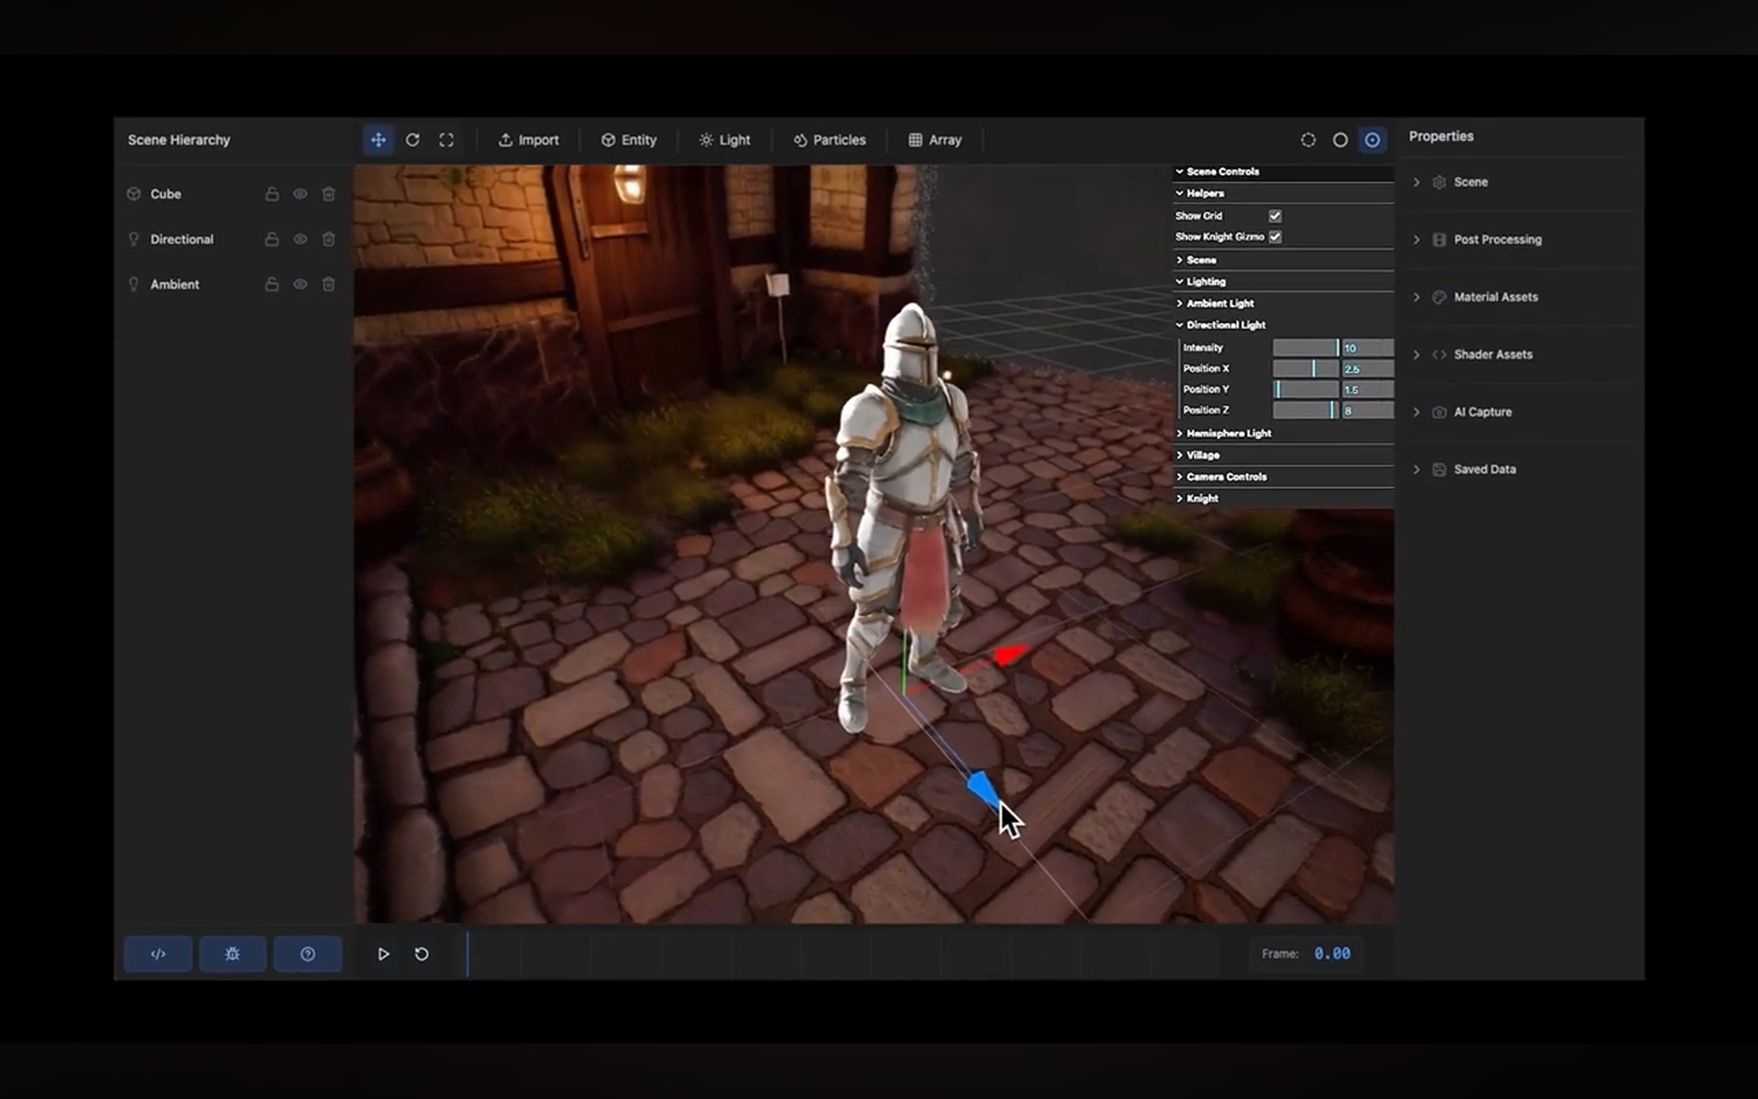
Task: Click the Array button
Action: [935, 139]
